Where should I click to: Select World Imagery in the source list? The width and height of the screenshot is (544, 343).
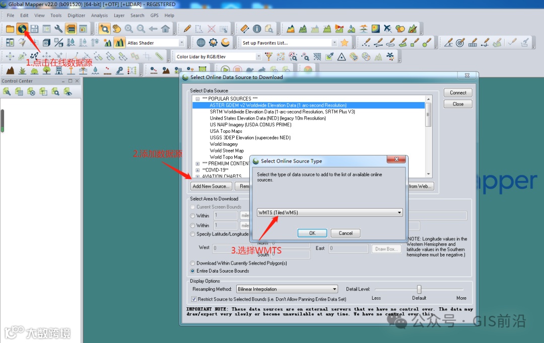point(224,144)
